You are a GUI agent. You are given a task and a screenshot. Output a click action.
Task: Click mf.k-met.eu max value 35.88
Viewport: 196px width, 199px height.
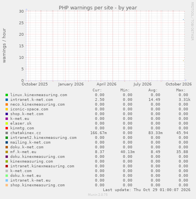pyautogui.click(x=182, y=152)
